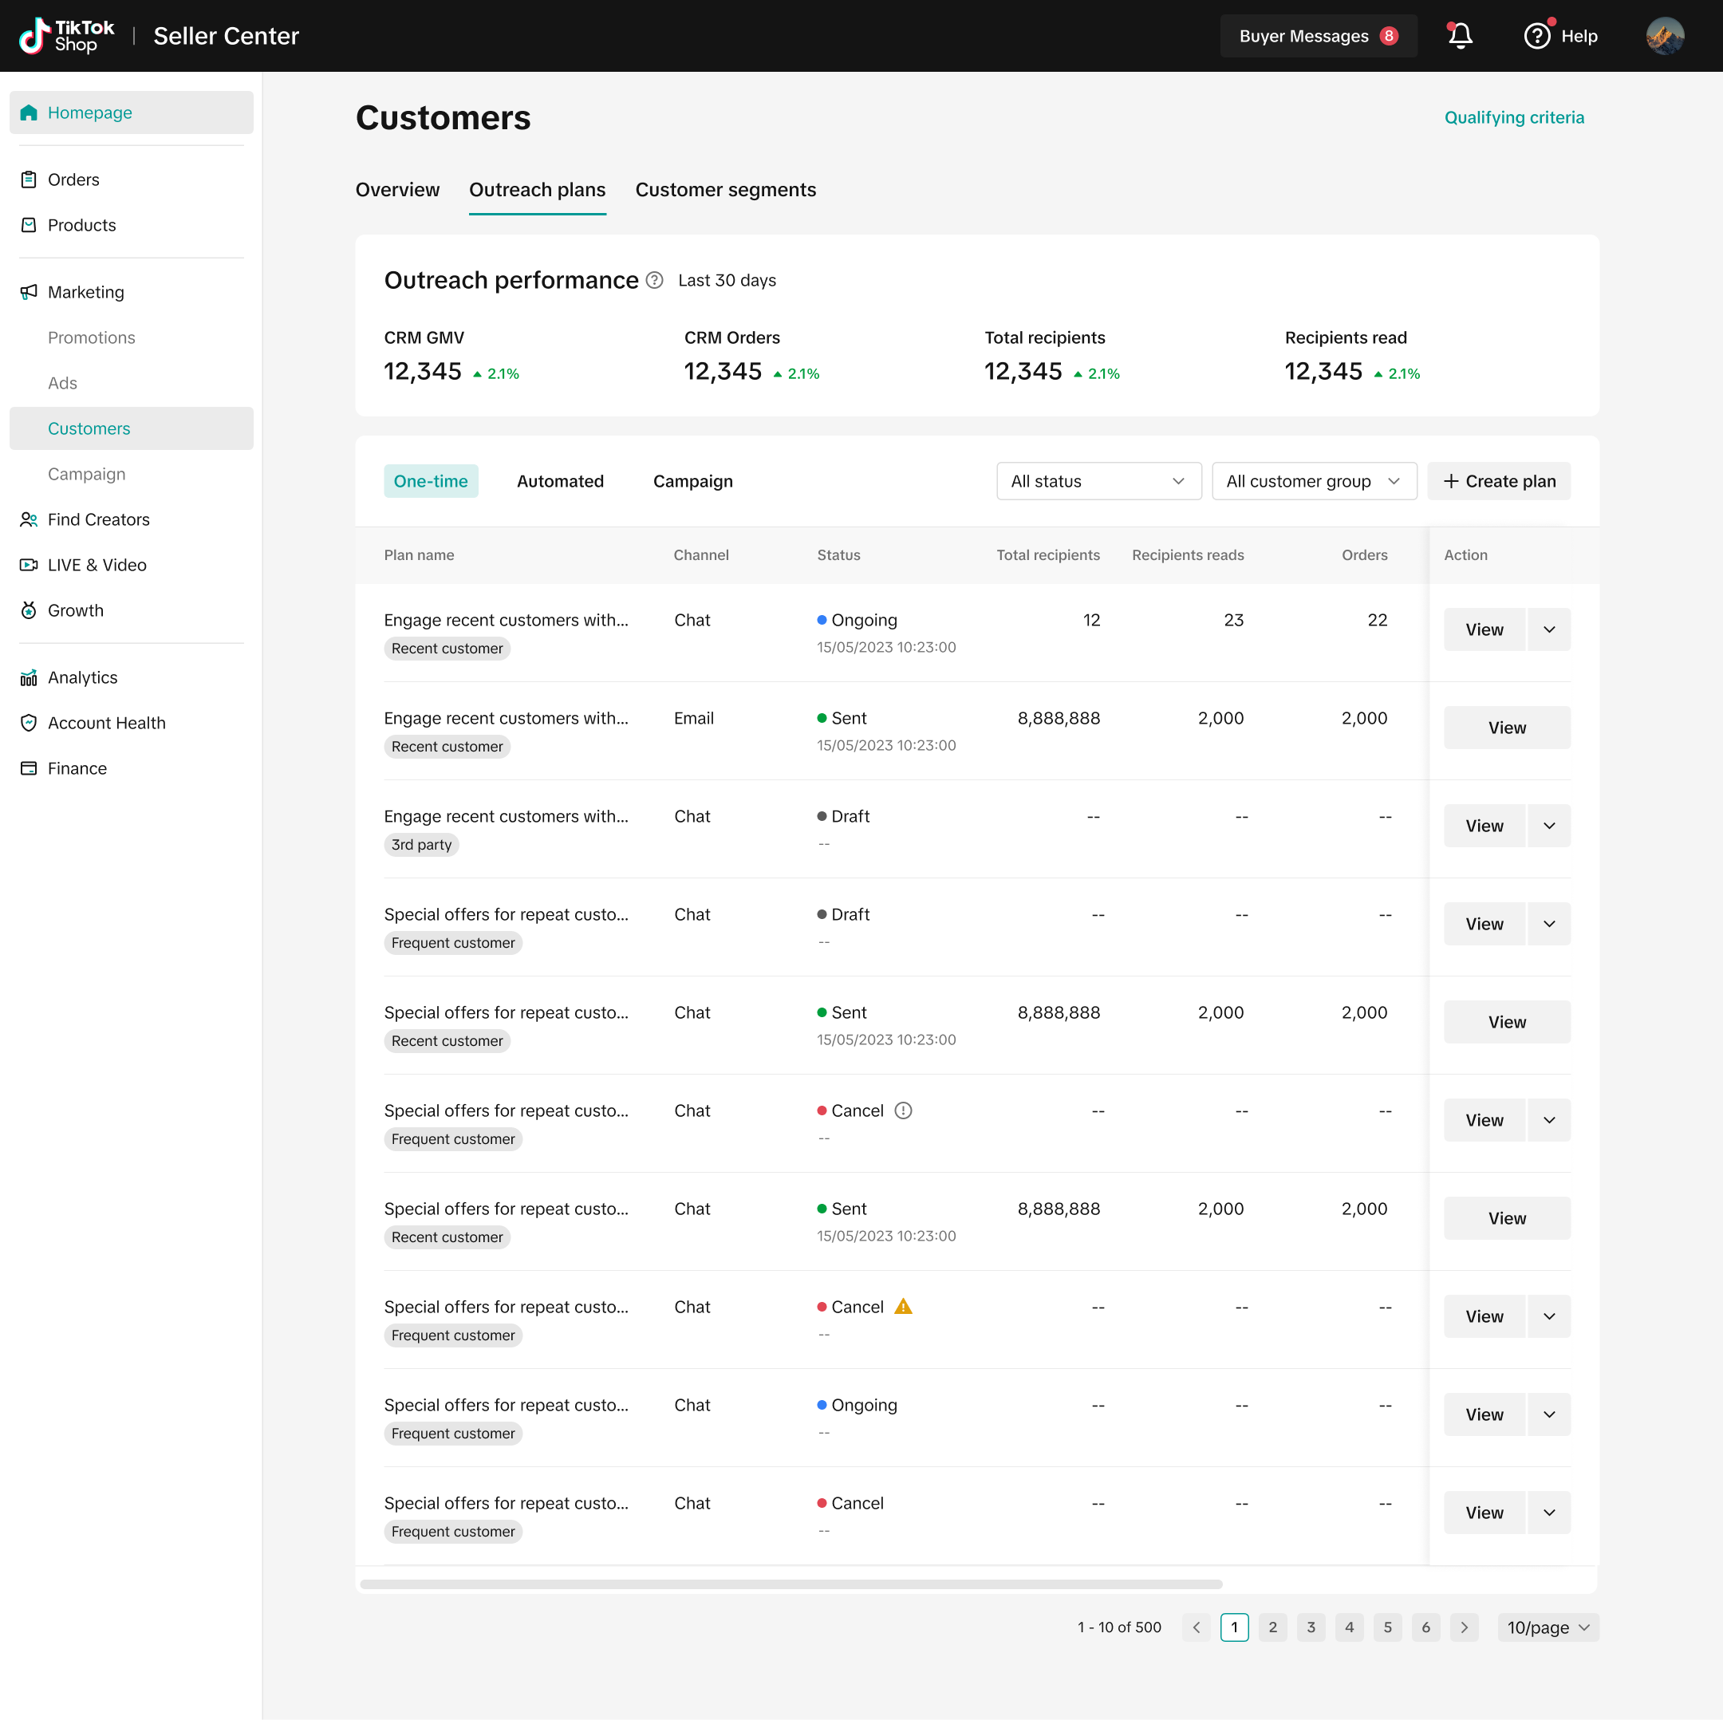Screen dimensions: 1723x1720
Task: Click the notifications bell icon
Action: click(x=1460, y=36)
